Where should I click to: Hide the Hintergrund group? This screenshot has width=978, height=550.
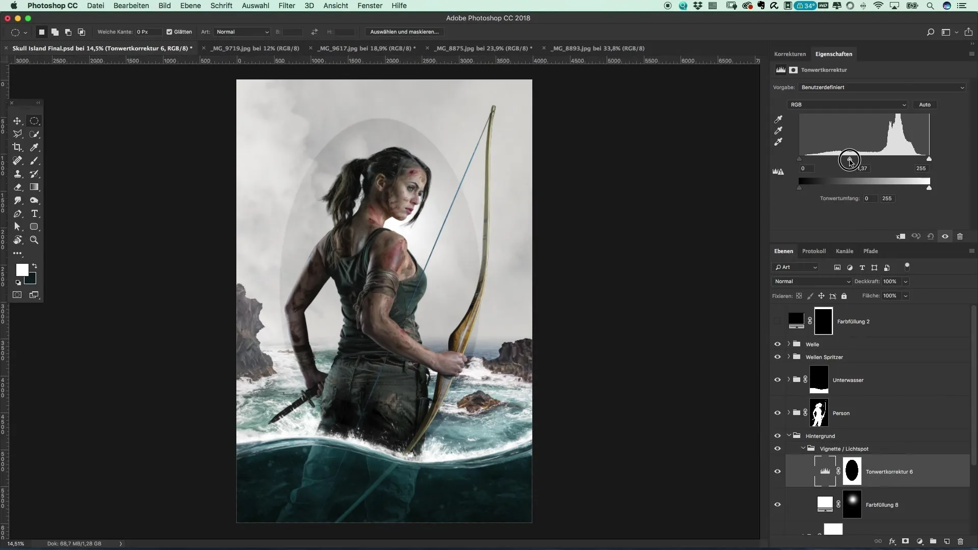[x=777, y=436]
